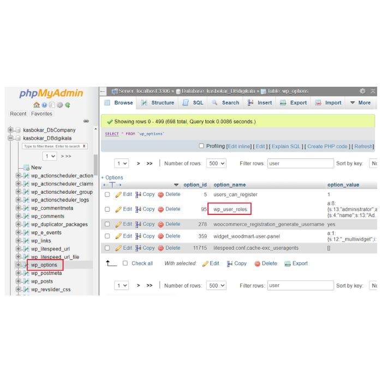382x382 pixels.
Task: Collapse the kasbokar_DBdigikala database tree
Action: (x=11, y=139)
